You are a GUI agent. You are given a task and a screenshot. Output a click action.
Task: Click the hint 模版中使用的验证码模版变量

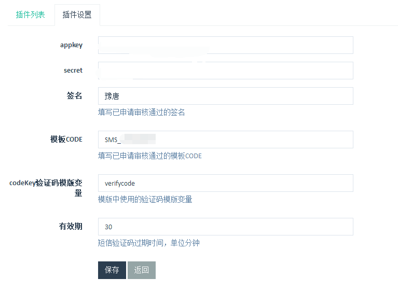click(145, 199)
